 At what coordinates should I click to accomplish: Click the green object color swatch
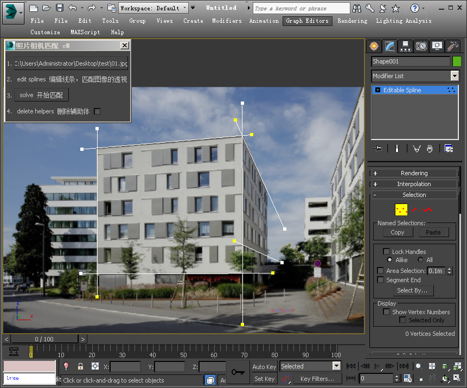457,61
